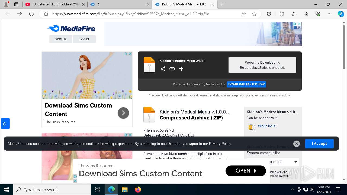347x195 pixels.
Task: Click the WinZip program icon
Action: pyautogui.click(x=252, y=128)
